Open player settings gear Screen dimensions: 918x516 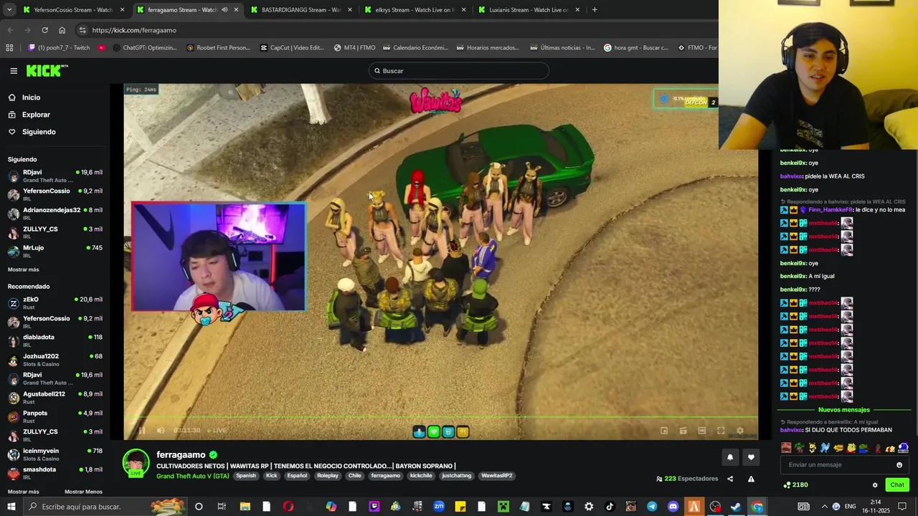tap(740, 431)
